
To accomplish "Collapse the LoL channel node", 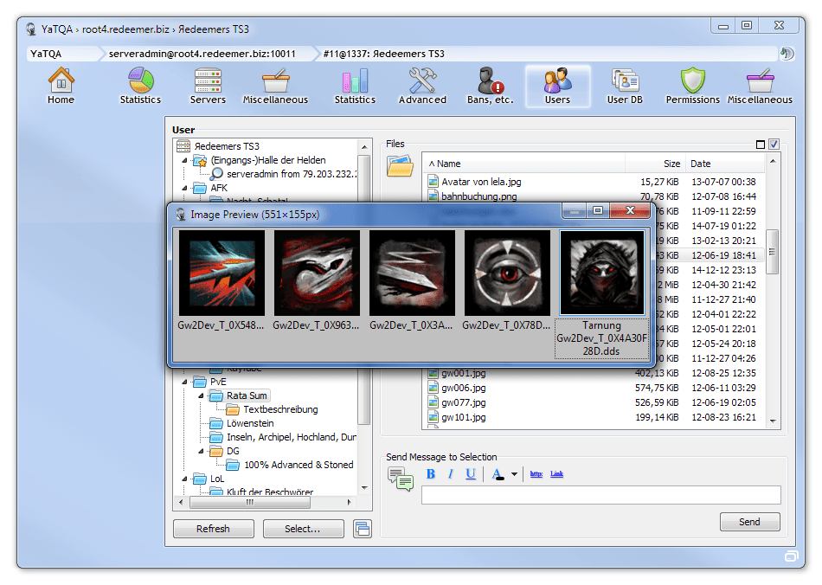I will coord(184,479).
